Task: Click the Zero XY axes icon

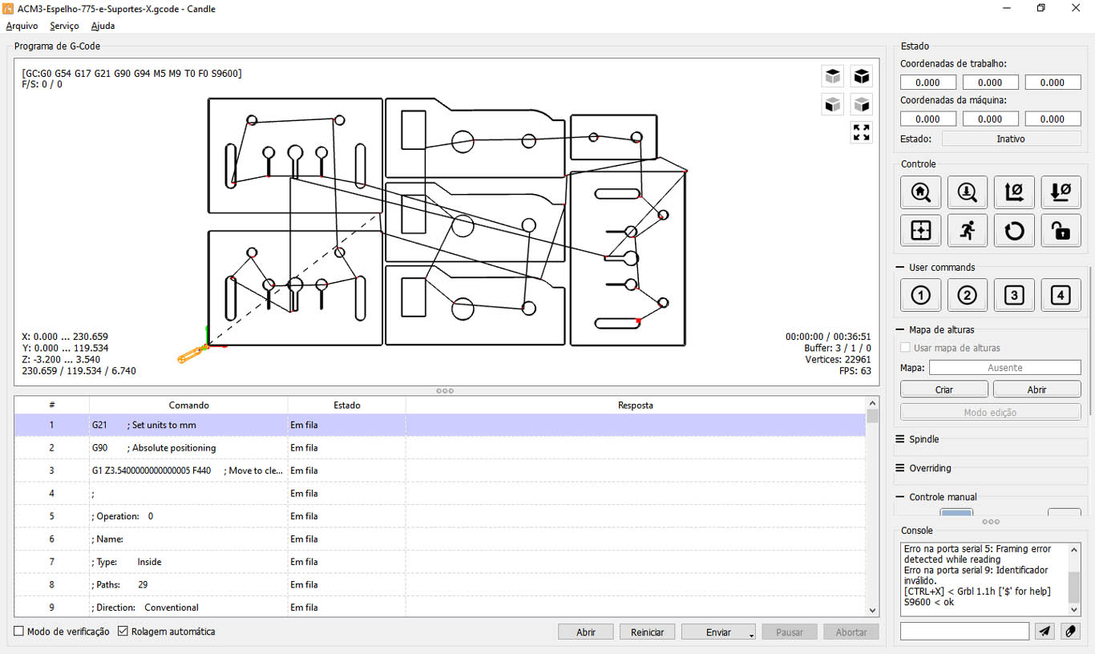Action: (1014, 192)
